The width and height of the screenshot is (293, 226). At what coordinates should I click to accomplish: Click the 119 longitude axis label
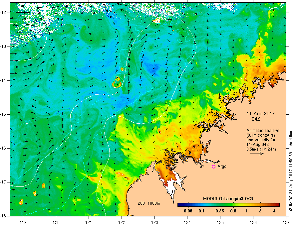[x=23, y=222]
